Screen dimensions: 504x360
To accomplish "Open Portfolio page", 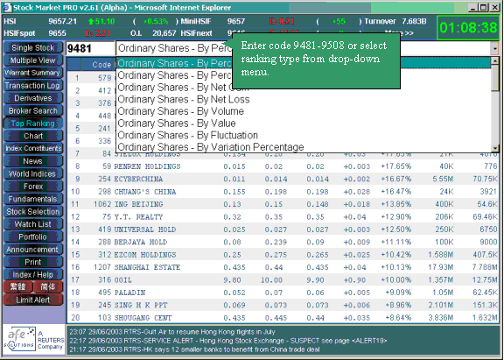I will click(32, 236).
